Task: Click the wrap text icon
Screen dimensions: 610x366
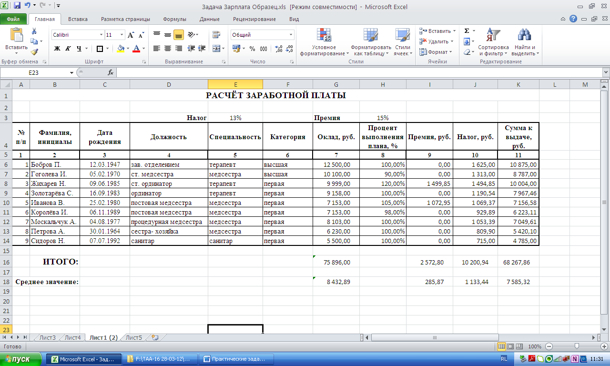Action: [216, 35]
